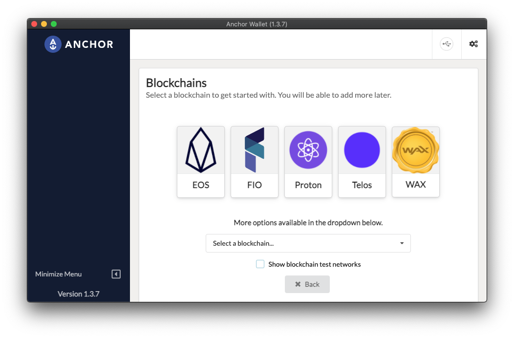This screenshot has width=514, height=338.
Task: Click the Back button
Action: pos(307,284)
